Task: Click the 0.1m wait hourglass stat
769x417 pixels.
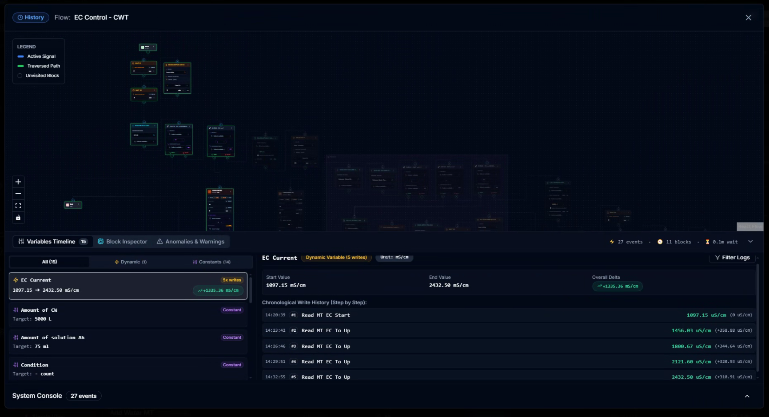Action: click(x=721, y=242)
